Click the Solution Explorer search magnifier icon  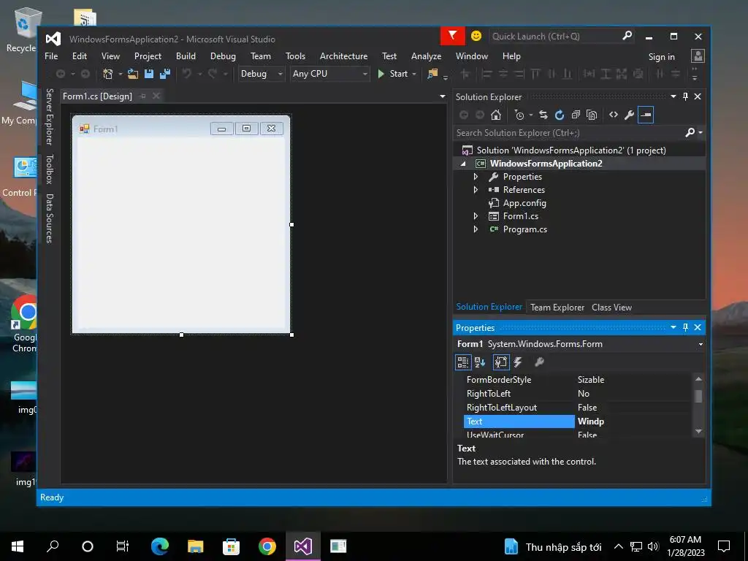[690, 133]
